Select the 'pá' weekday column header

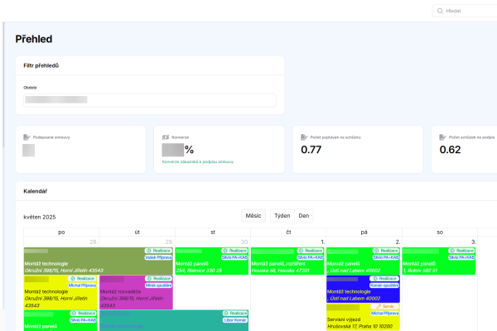click(x=364, y=233)
